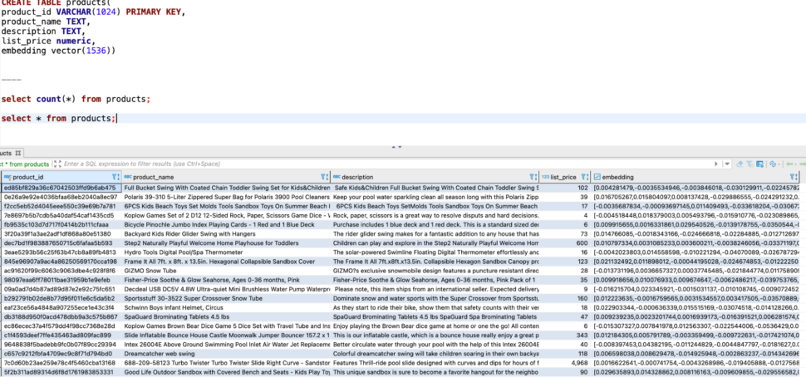This screenshot has height=377, width=806.
Task: Click the GIZMO Snow Tube product name
Action: click(150, 271)
